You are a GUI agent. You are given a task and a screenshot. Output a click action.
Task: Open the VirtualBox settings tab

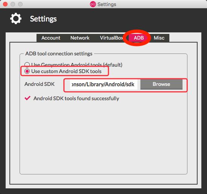pos(111,38)
